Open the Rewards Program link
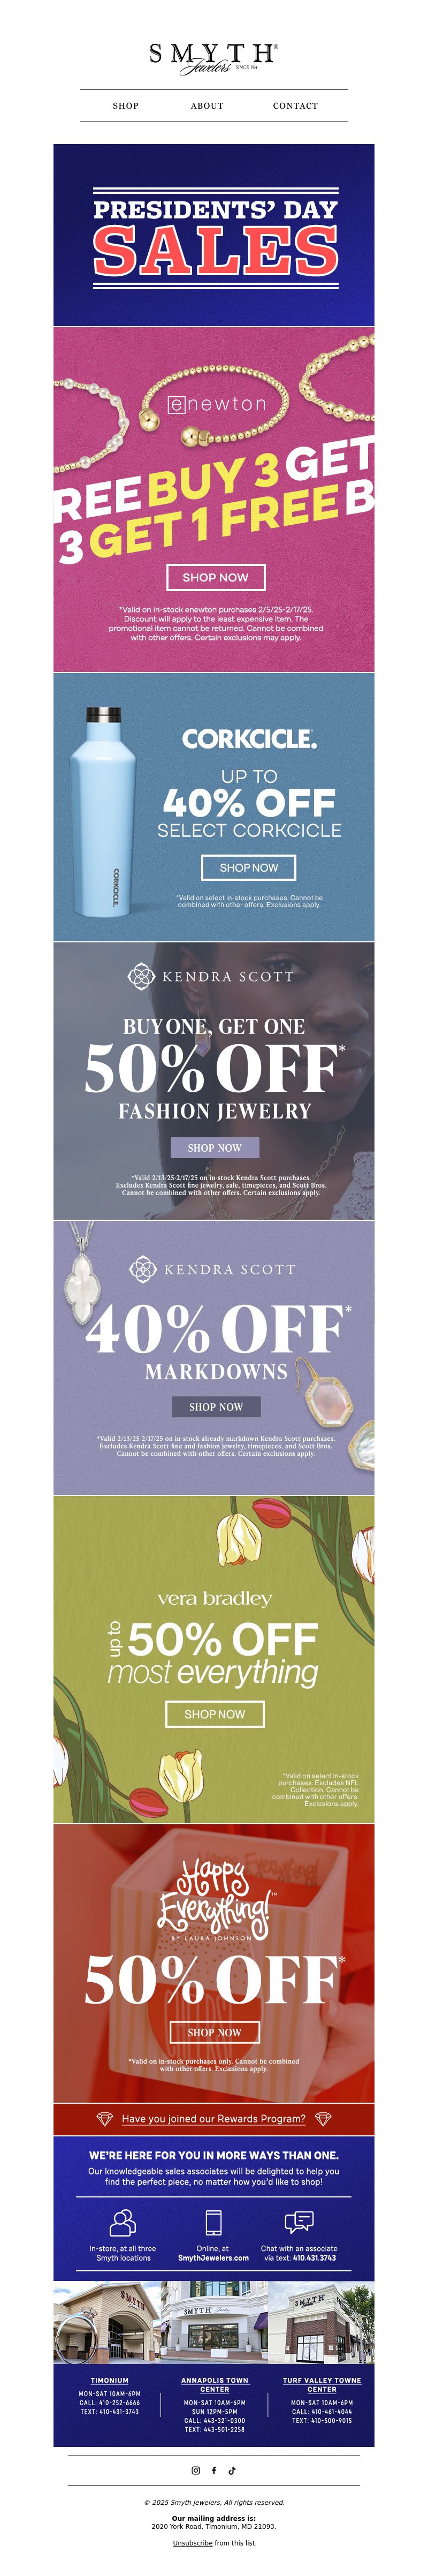Screen dimensions: 428x2576 point(213,2118)
